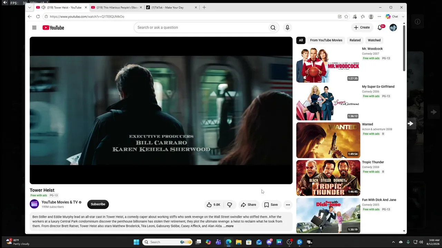Open more actions ellipsis below video
The width and height of the screenshot is (442, 248).
(x=288, y=205)
